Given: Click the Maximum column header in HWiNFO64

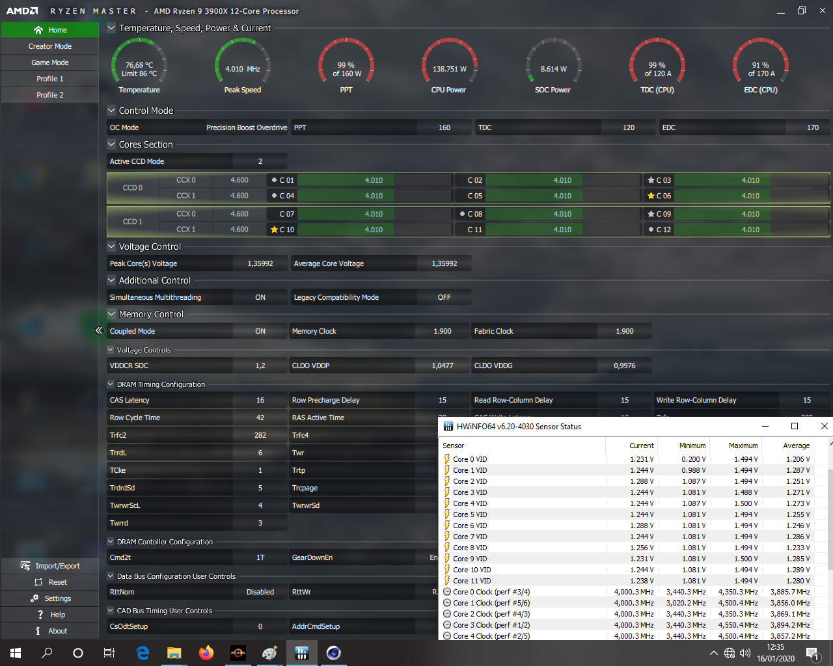Looking at the screenshot, I should tap(735, 446).
